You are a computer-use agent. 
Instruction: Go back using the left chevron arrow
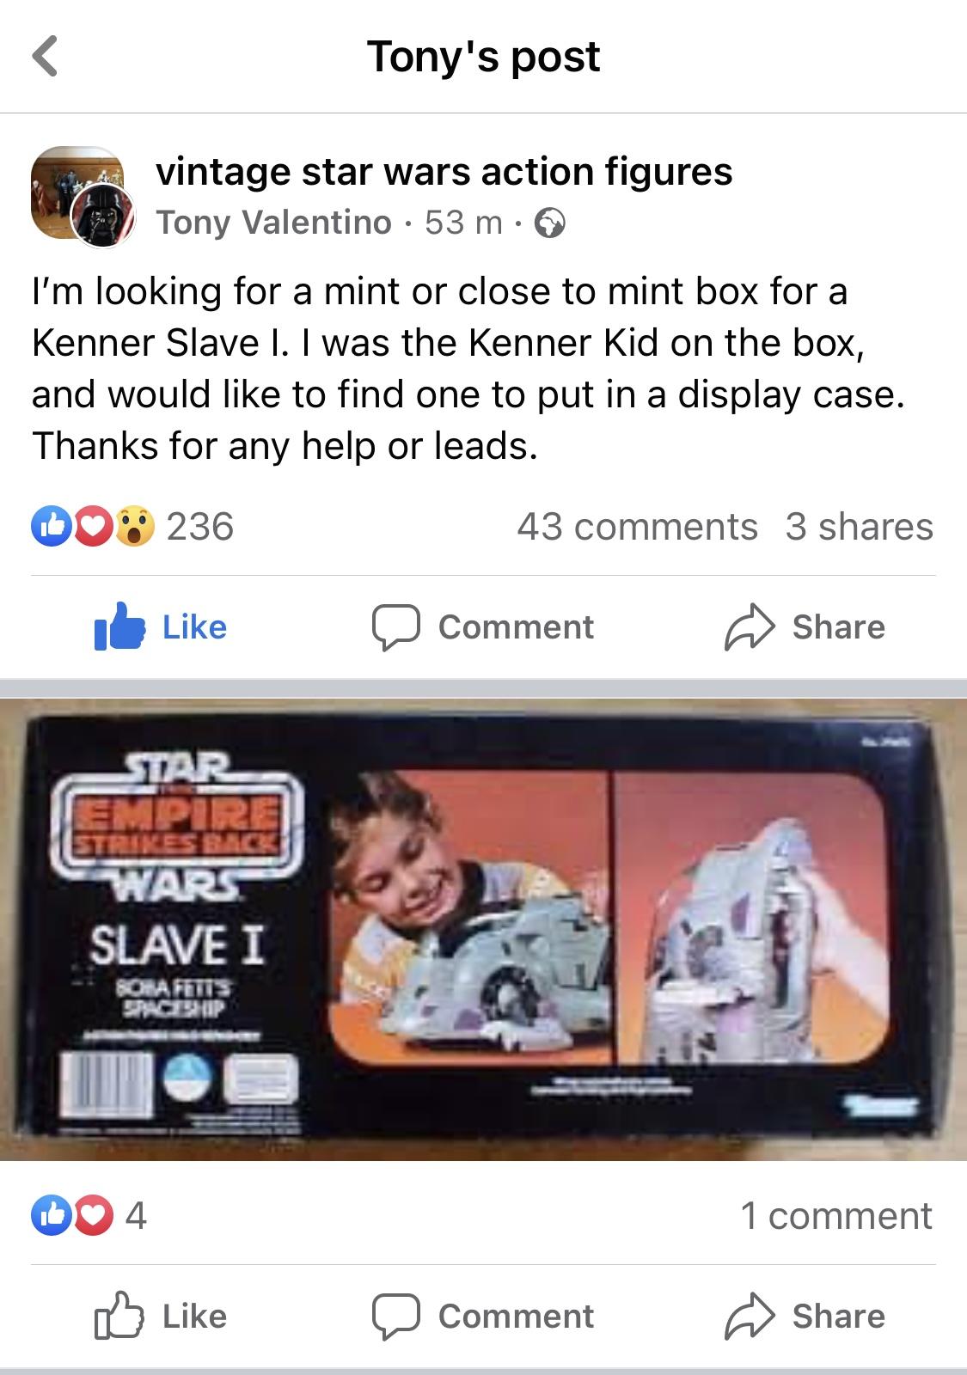coord(45,56)
